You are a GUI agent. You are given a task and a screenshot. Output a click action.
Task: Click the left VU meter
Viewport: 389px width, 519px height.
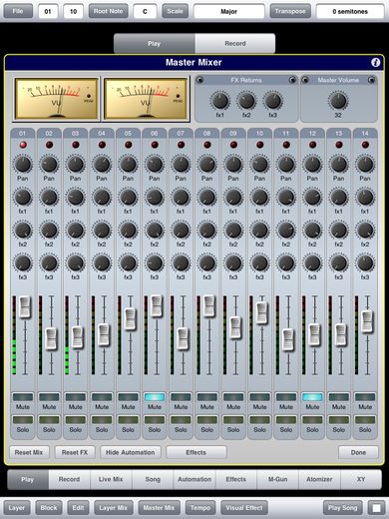tap(56, 99)
